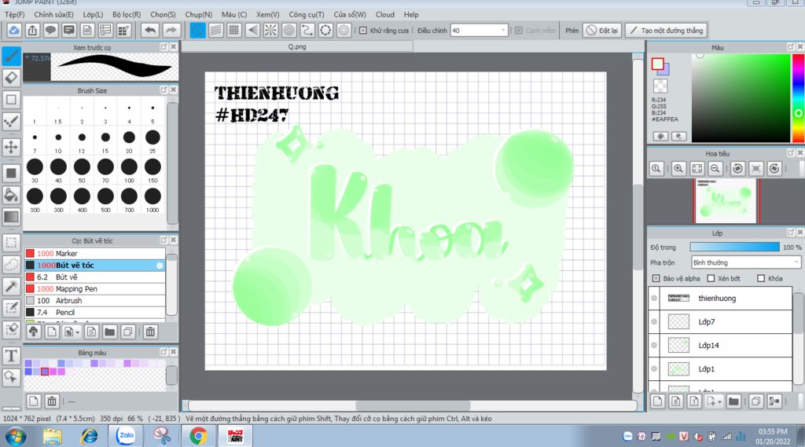
Task: Adjust the Độ trong opacity slider
Action: 735,247
